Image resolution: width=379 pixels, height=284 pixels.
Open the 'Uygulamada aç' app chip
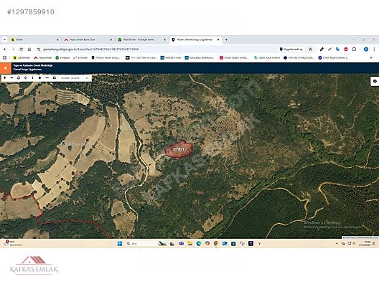[x=291, y=49]
